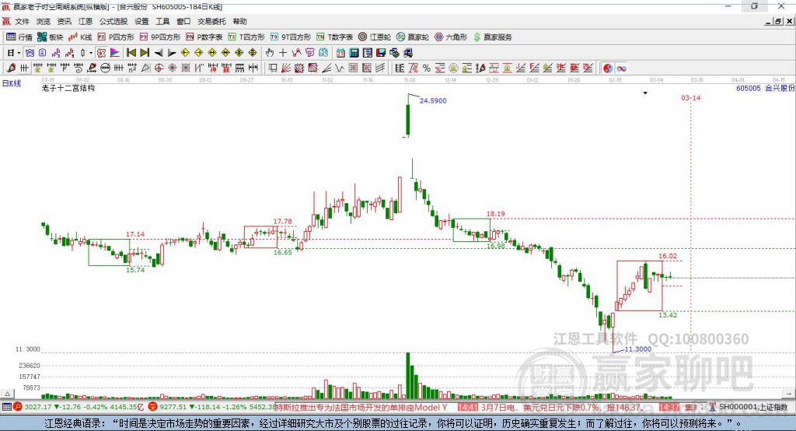The width and height of the screenshot is (796, 431).
Task: Open the 工具 menu
Action: coord(162,21)
